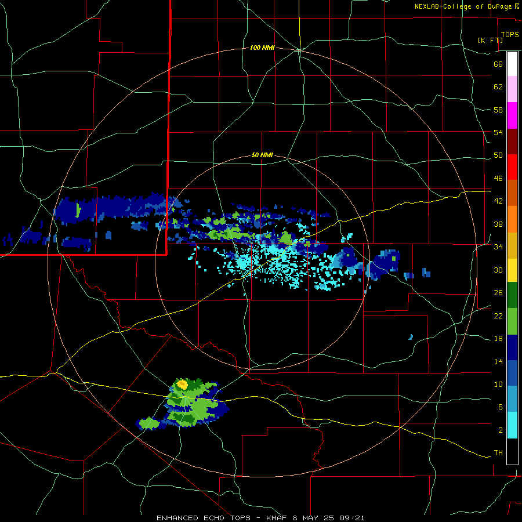Viewport: 522px width, 522px height.
Task: Click legend value 14
Action: [498, 361]
